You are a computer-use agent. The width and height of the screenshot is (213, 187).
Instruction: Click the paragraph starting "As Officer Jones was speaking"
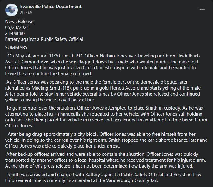click(103, 91)
